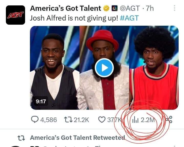Open the share icon on the tweet
This screenshot has height=147, width=184.
(x=169, y=120)
